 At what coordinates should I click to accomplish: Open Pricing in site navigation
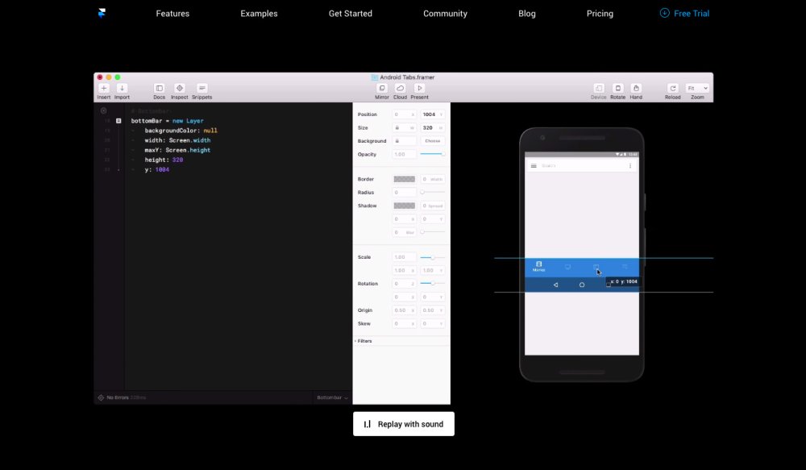[600, 14]
